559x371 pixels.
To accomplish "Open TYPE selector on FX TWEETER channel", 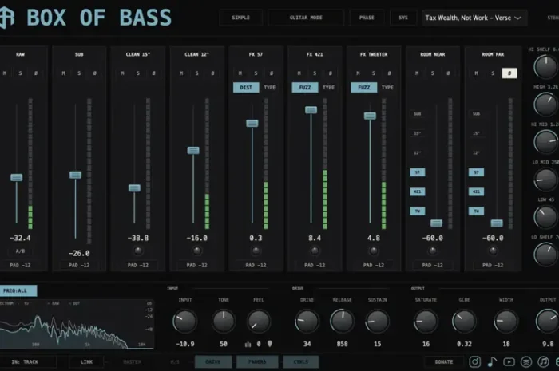I will click(x=387, y=88).
